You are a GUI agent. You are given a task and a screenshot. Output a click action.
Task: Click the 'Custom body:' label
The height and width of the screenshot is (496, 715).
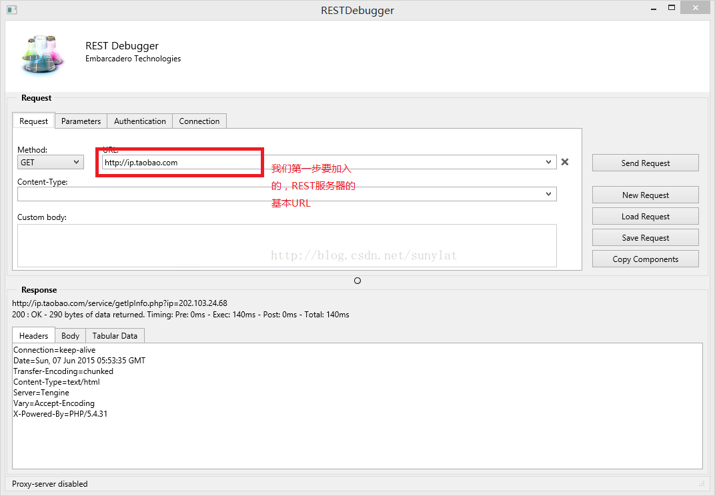(x=42, y=217)
